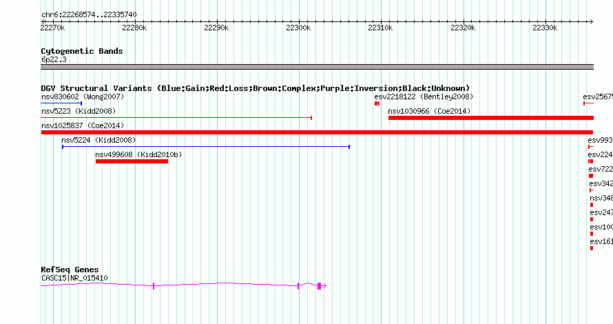Click the esv722 variant label
The width and height of the screenshot is (613, 324).
tap(601, 169)
